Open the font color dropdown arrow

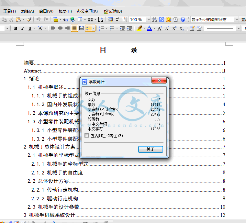click(154, 28)
